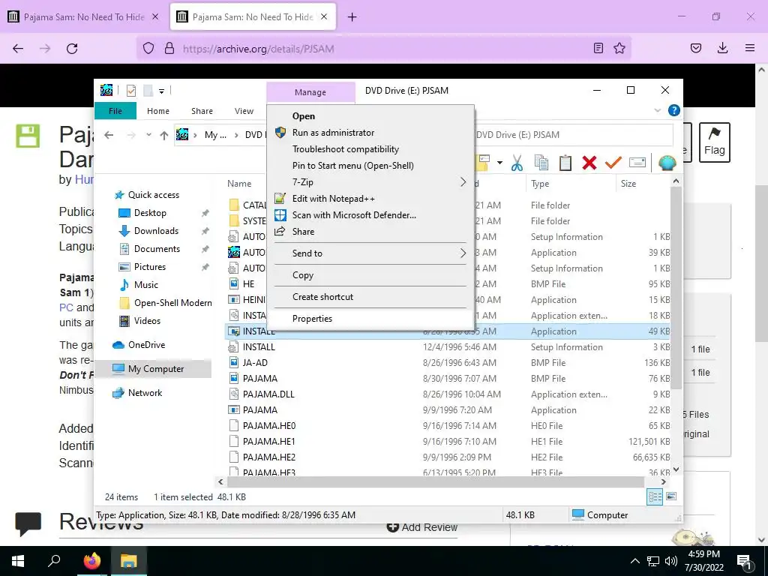Click Properties checkmark in quick access toolbar
Screen dimensions: 768x576
pyautogui.click(x=130, y=91)
